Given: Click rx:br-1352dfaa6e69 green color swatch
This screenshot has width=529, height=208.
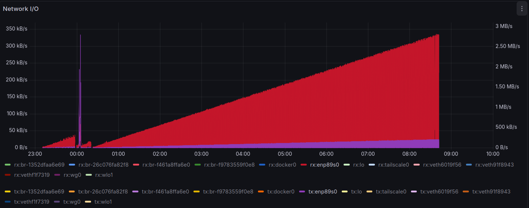Looking at the screenshot, I should (x=8, y=165).
